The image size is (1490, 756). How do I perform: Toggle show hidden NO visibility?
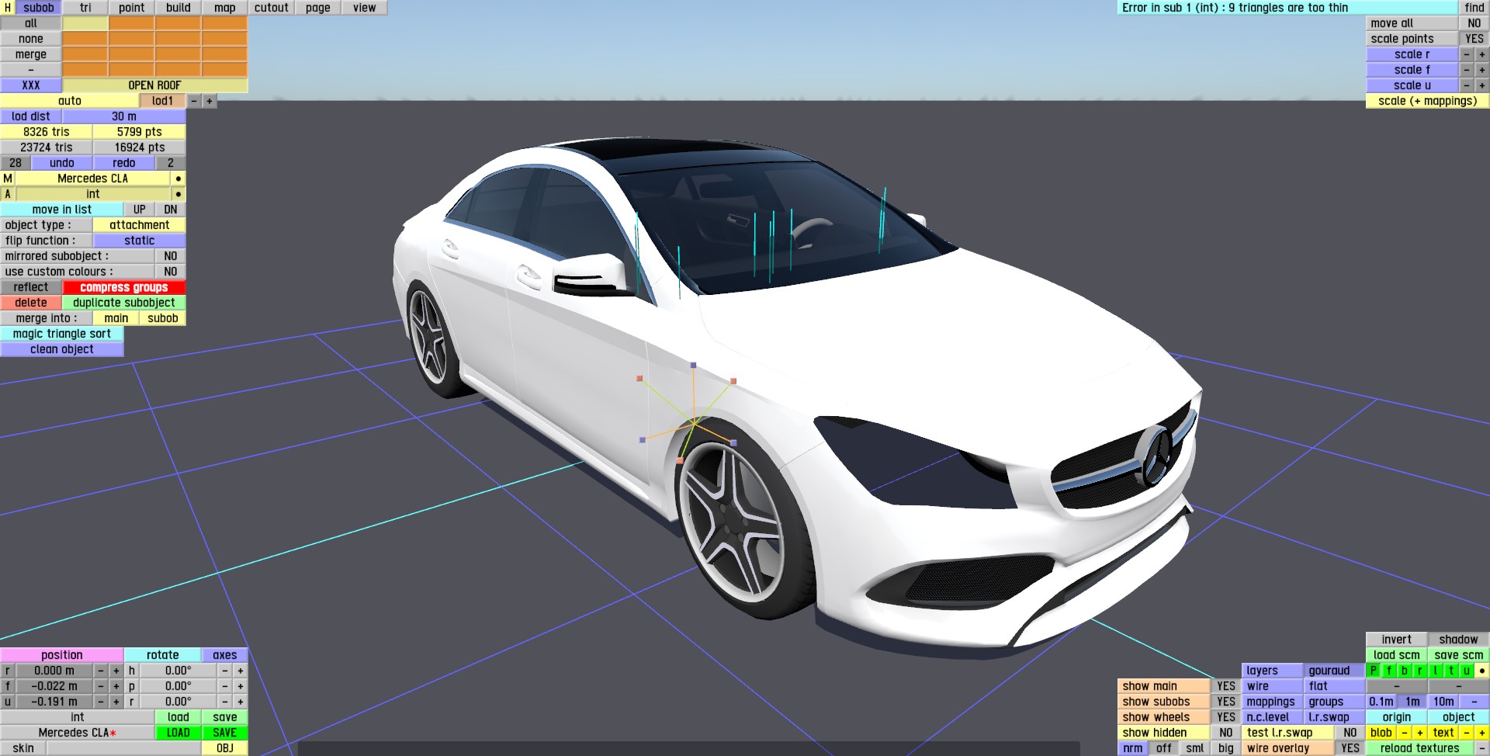(1226, 733)
